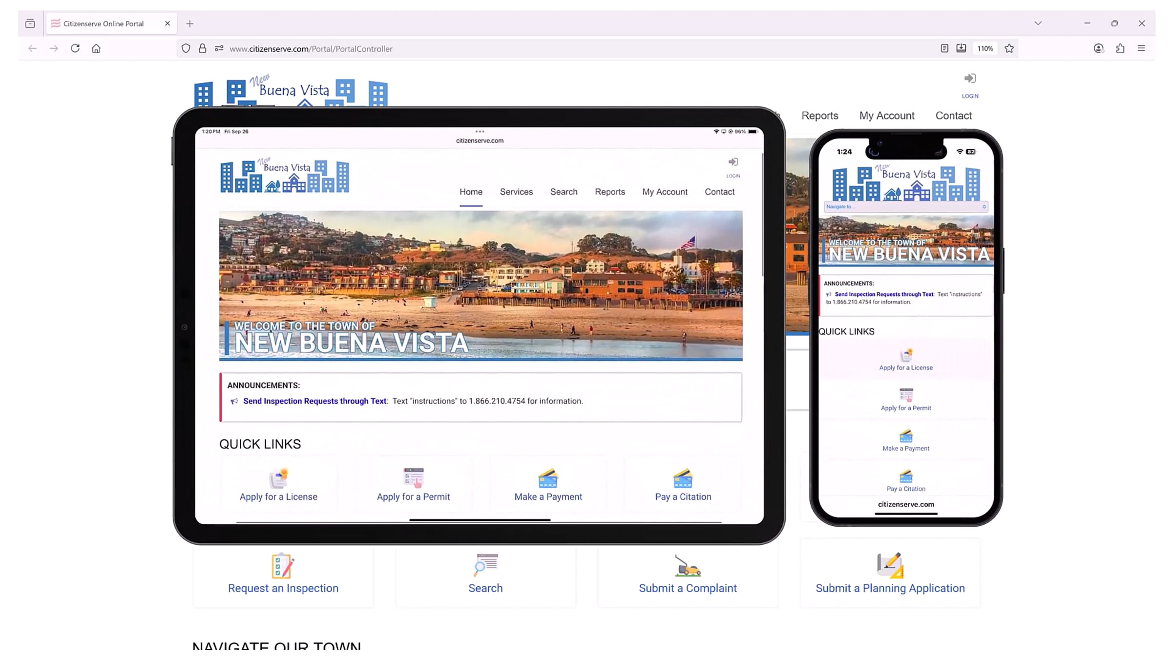Click the Search magnifier quick link icon
This screenshot has width=1172, height=659.
point(485,565)
